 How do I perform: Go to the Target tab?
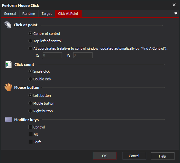tap(46, 14)
